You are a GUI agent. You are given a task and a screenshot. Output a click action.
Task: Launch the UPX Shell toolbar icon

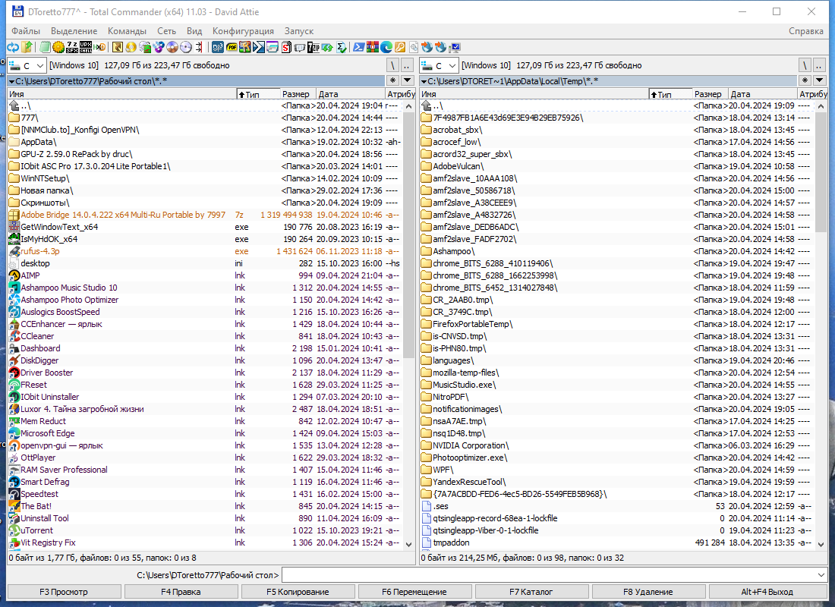pos(87,47)
